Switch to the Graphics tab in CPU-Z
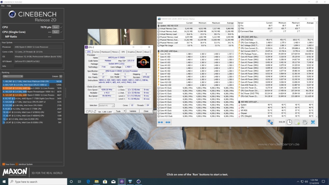 (131, 52)
